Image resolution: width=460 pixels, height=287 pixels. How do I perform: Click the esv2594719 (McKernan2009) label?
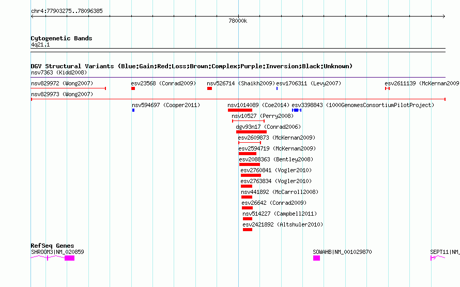277,148
